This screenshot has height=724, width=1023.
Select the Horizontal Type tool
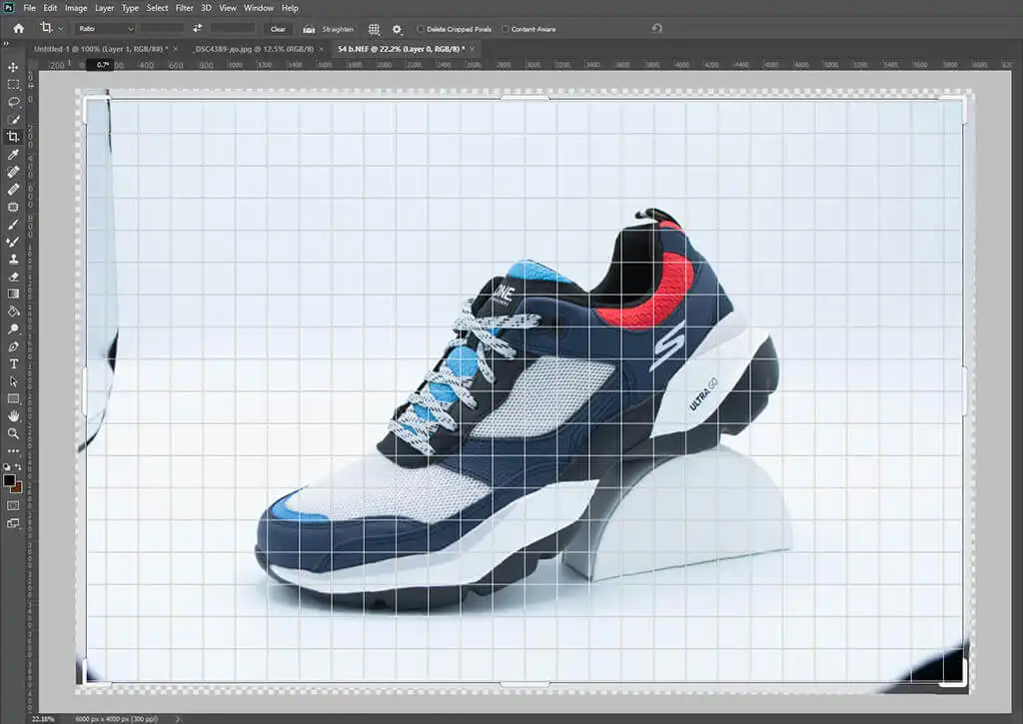[13, 363]
